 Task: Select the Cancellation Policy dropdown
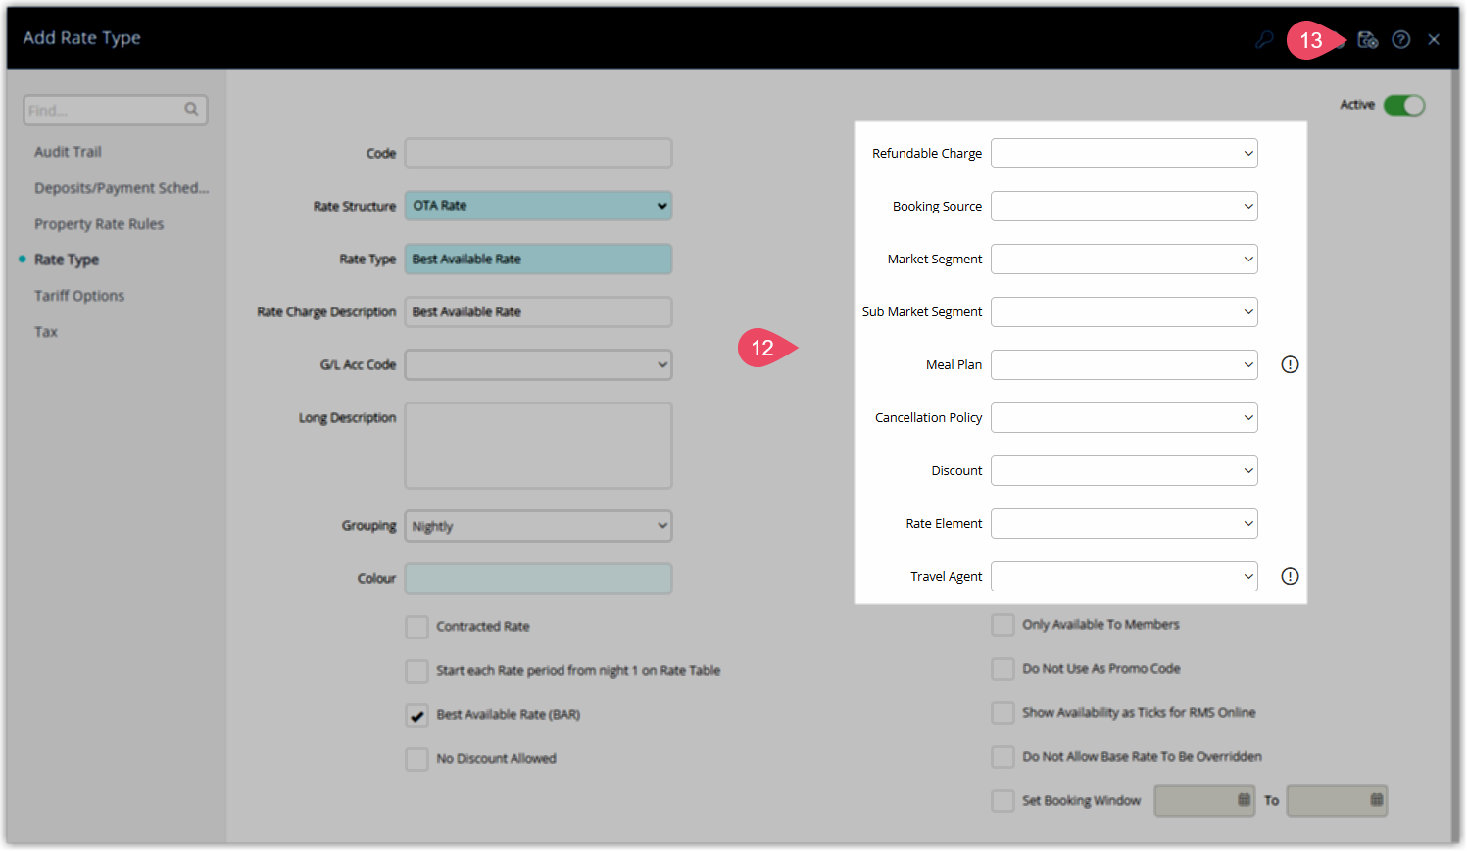pyautogui.click(x=1124, y=417)
